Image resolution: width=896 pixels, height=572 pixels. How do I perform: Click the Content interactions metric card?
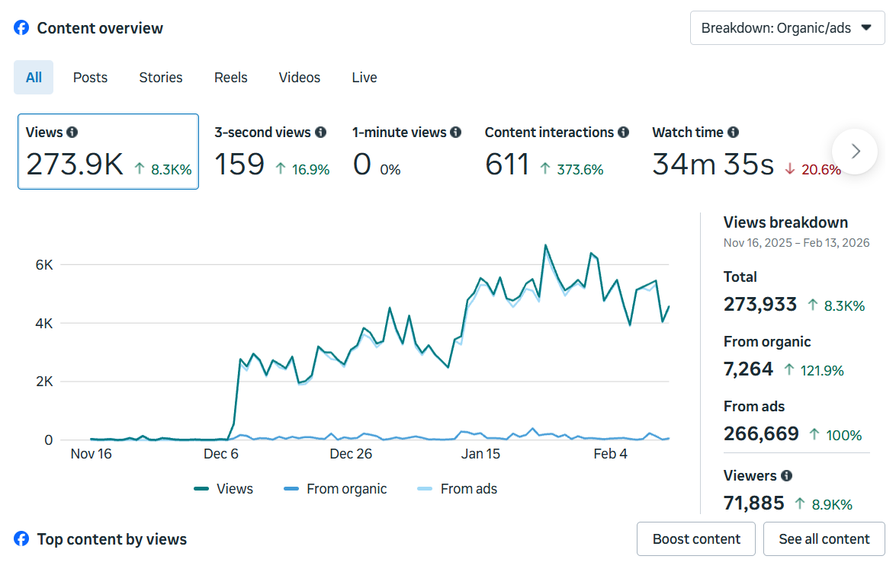point(557,151)
